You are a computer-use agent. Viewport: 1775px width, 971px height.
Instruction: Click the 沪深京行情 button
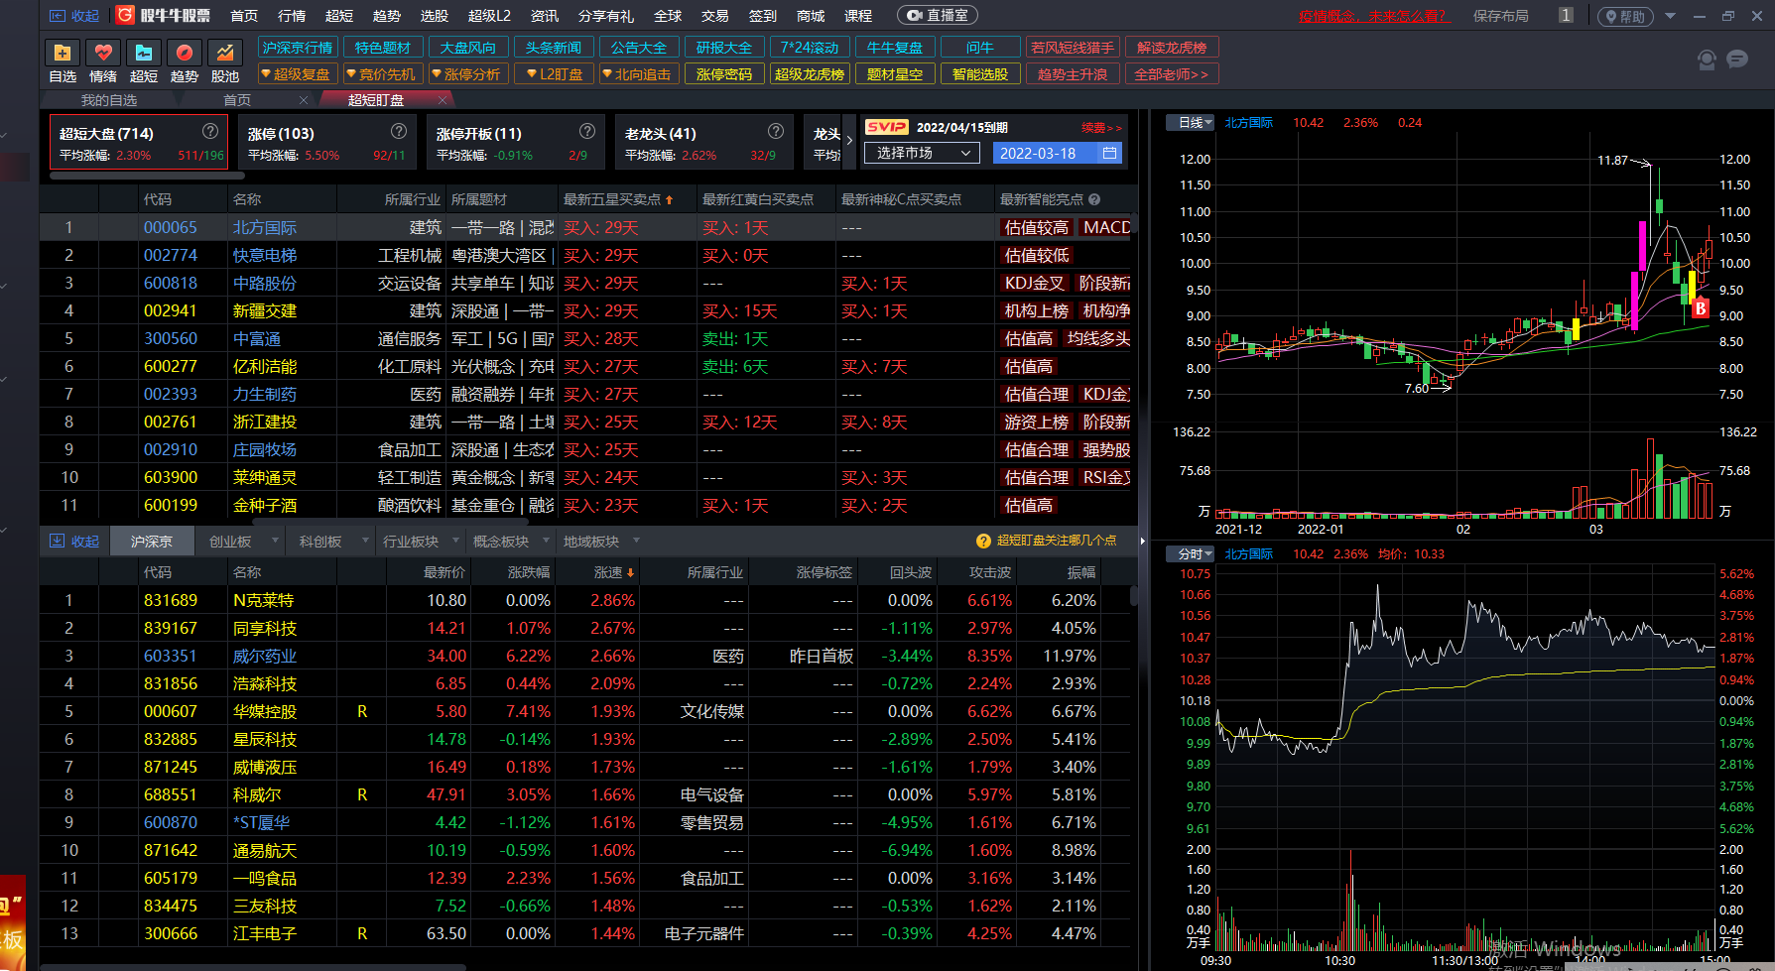click(x=298, y=47)
